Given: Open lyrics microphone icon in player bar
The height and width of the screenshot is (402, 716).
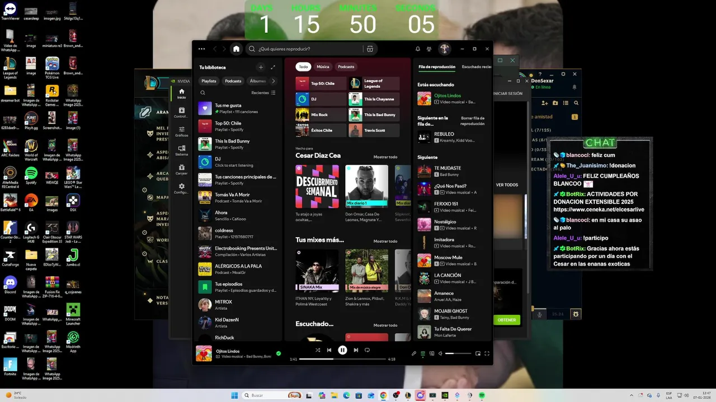Looking at the screenshot, I should click(414, 353).
